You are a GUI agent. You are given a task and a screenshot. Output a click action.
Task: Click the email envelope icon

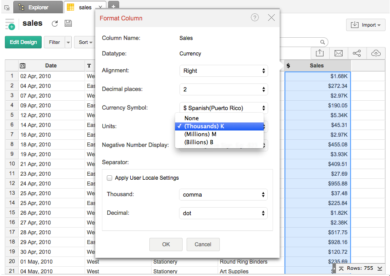click(x=339, y=53)
